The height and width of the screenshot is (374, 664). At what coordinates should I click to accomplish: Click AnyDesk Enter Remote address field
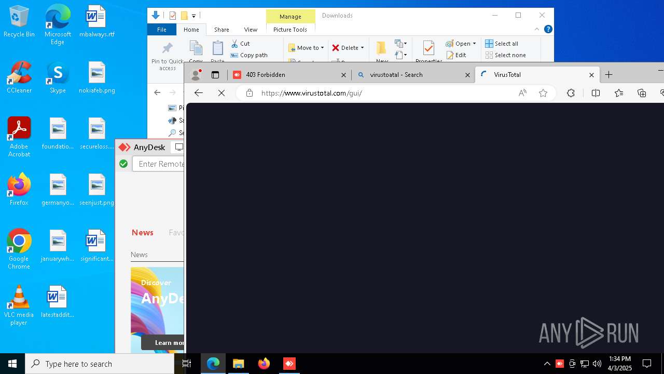click(158, 164)
